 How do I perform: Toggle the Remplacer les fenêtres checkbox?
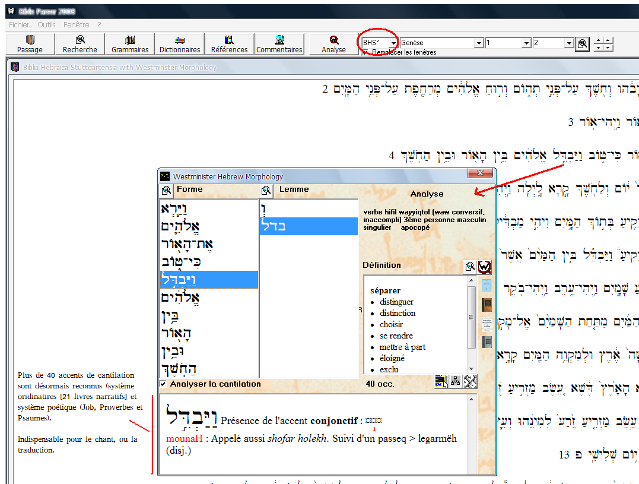[x=365, y=52]
